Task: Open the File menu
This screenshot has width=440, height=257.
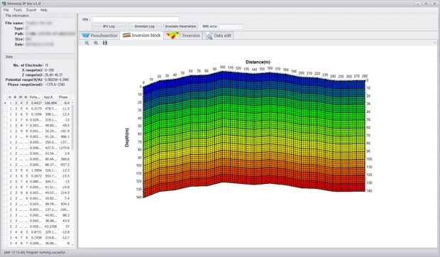Action: pyautogui.click(x=6, y=10)
